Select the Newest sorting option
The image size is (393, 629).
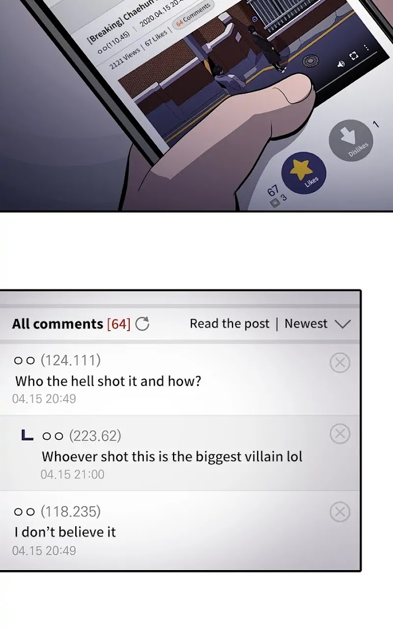pyautogui.click(x=306, y=323)
